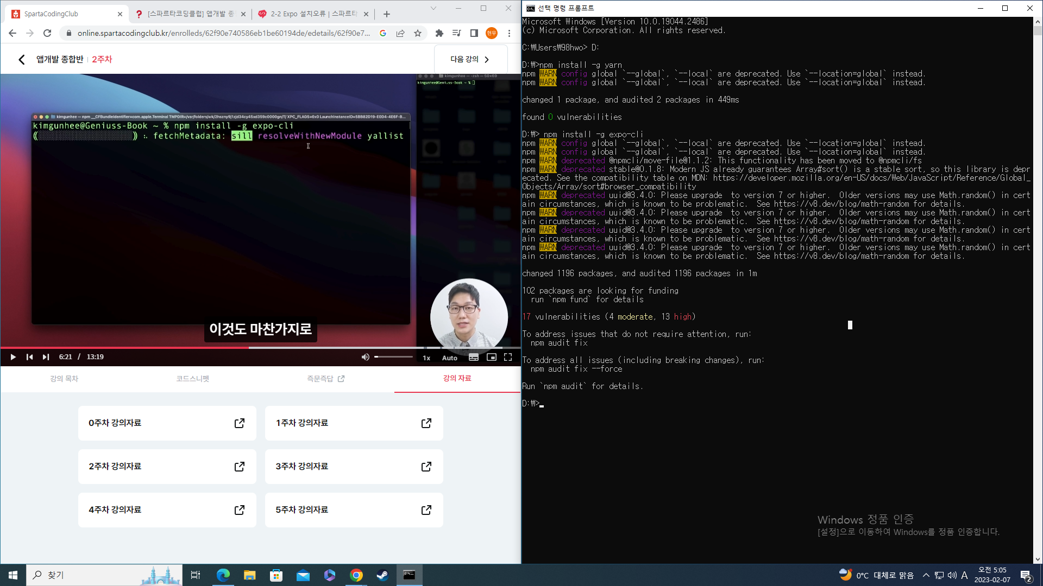This screenshot has width=1043, height=586.
Task: Open the 즉문즉답 tab
Action: tap(326, 379)
